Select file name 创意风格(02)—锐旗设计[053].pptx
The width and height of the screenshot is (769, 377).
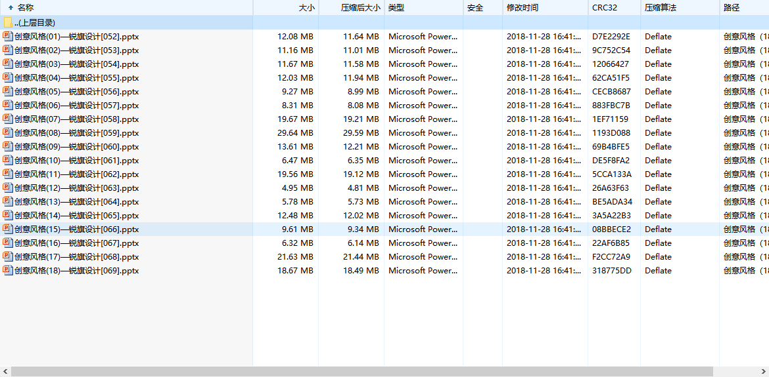click(76, 50)
